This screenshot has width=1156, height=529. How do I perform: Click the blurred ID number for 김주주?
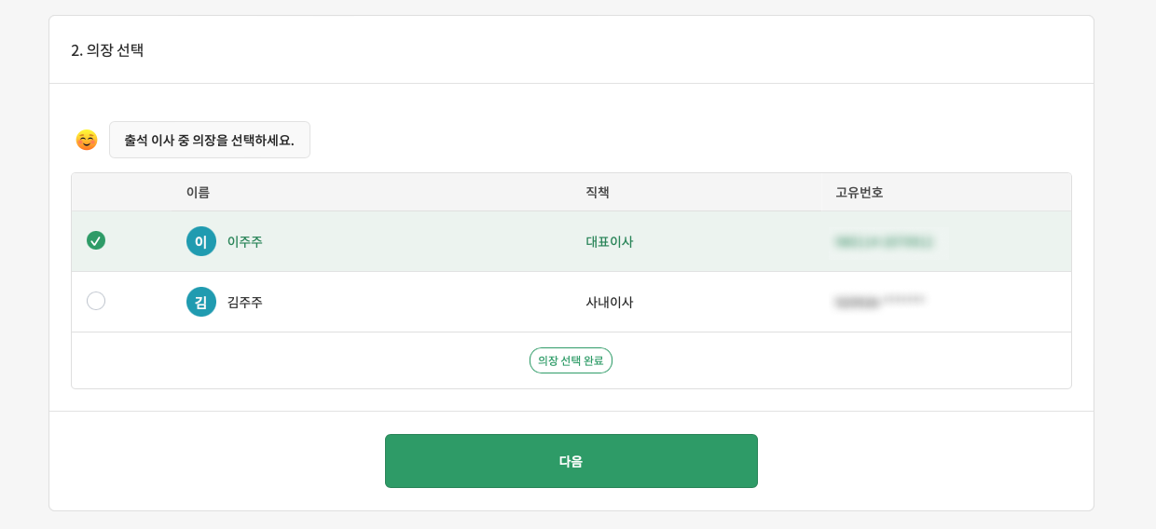click(x=880, y=302)
